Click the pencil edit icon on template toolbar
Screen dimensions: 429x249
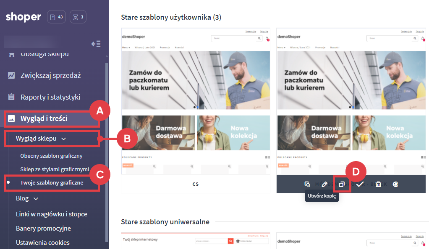324,185
